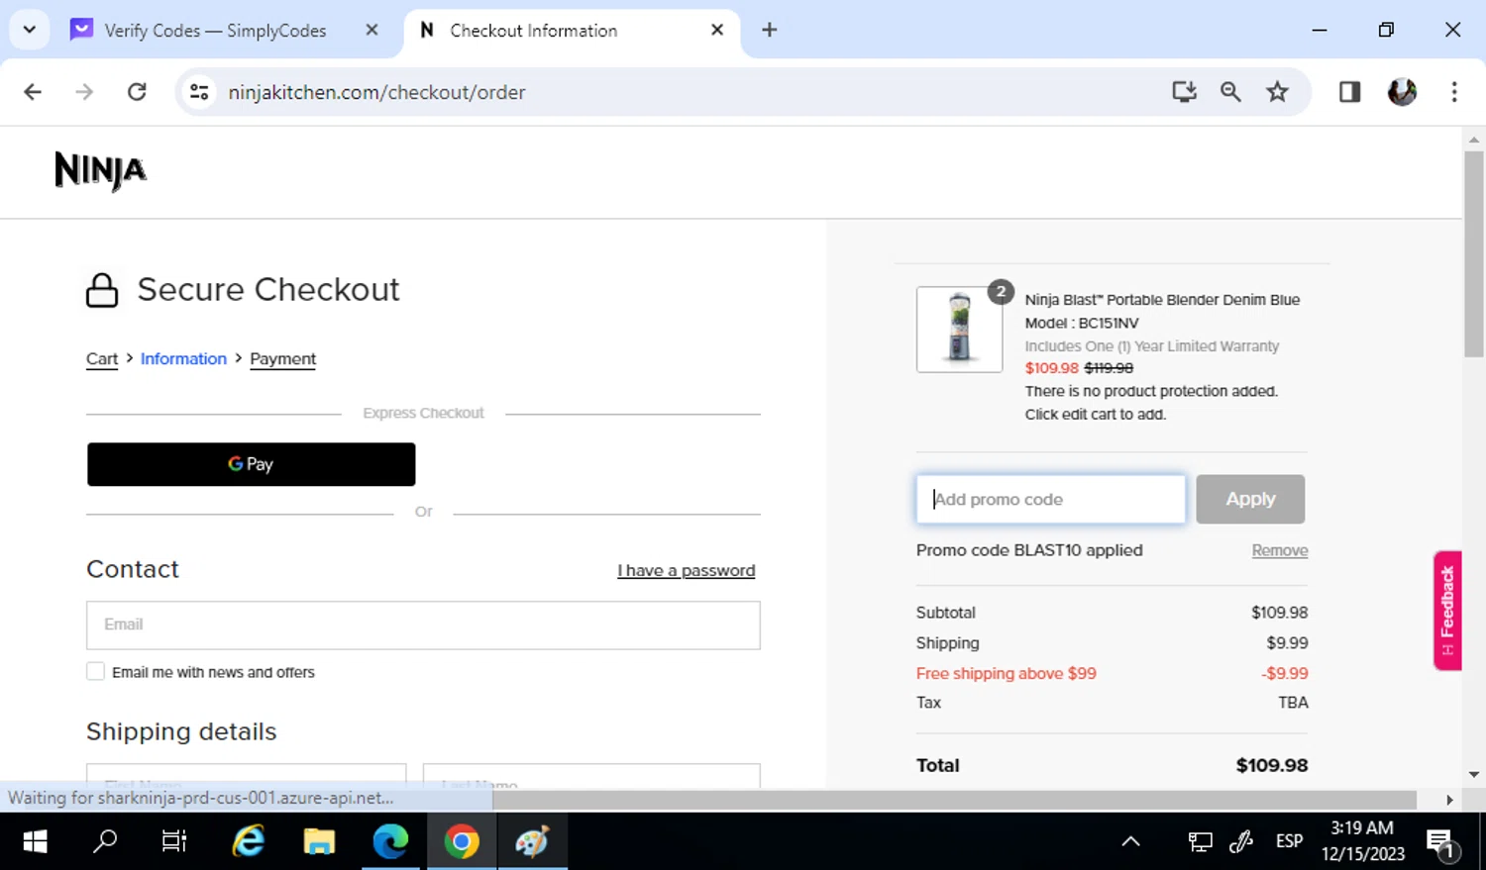This screenshot has height=870, width=1486.
Task: Switch to Microsoft Edge on the taskbar
Action: [390, 841]
